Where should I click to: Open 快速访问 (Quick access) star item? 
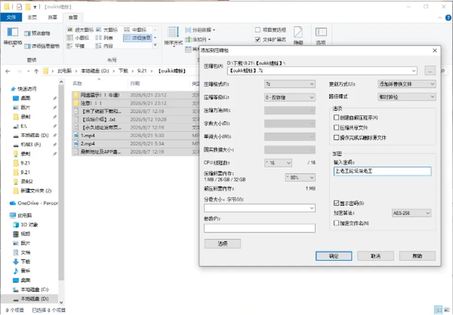coord(24,89)
